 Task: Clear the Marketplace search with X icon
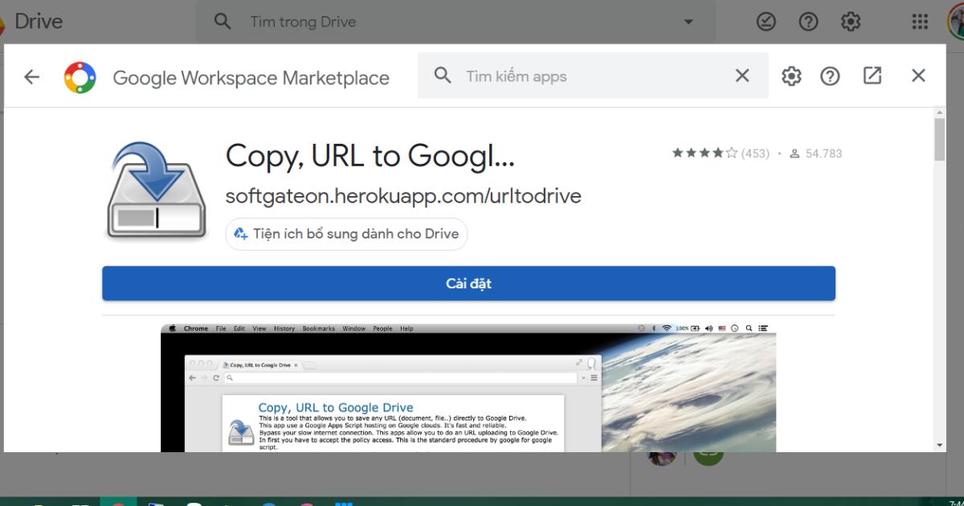pos(741,75)
